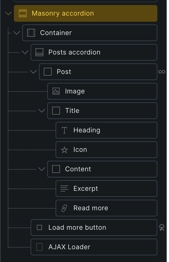Click the Heading text icon
Screen dimensions: 169x262
click(64, 130)
